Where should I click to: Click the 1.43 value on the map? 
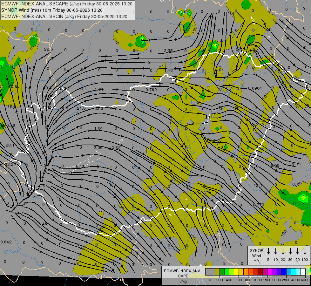coord(169,70)
